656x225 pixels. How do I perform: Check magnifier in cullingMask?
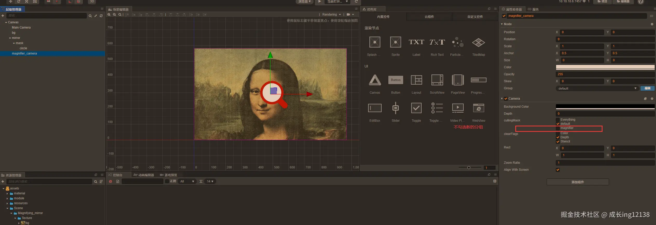pos(558,128)
